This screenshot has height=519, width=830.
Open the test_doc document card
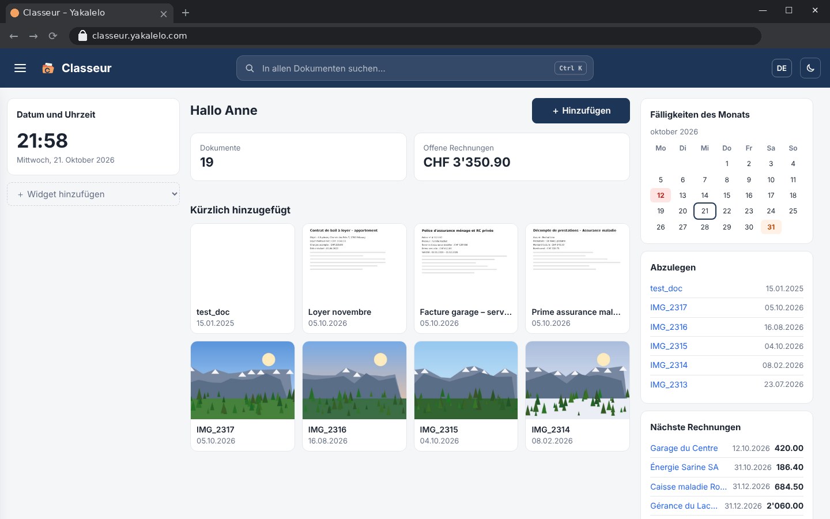243,279
